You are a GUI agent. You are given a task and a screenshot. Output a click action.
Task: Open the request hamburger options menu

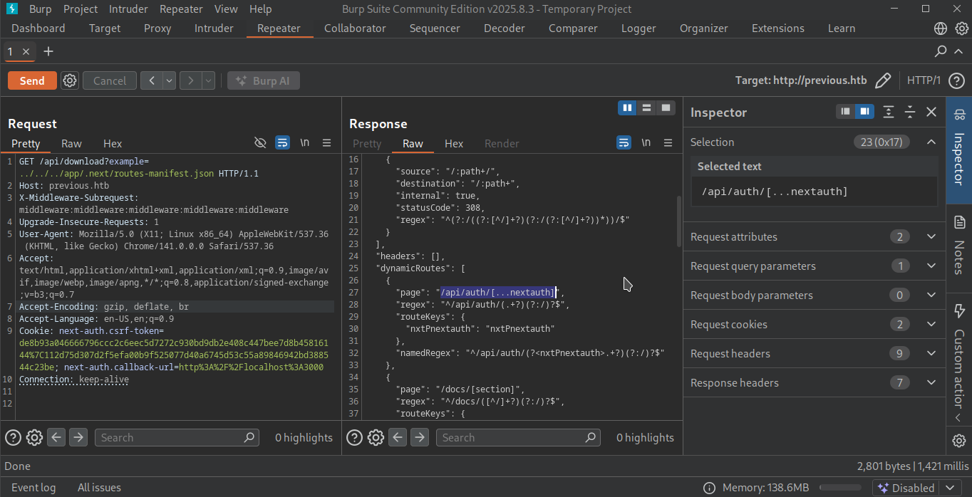coord(327,143)
